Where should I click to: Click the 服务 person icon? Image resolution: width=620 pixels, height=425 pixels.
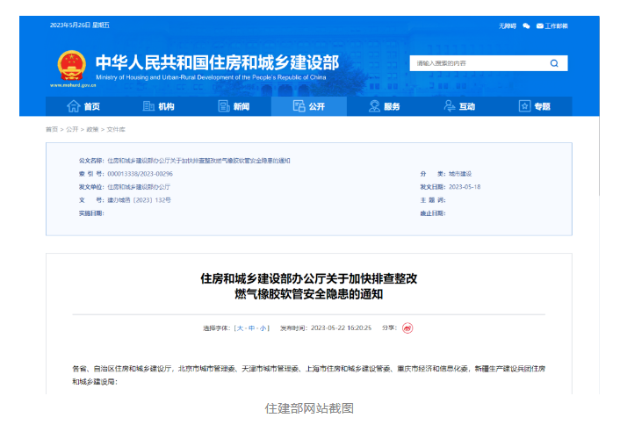374,106
